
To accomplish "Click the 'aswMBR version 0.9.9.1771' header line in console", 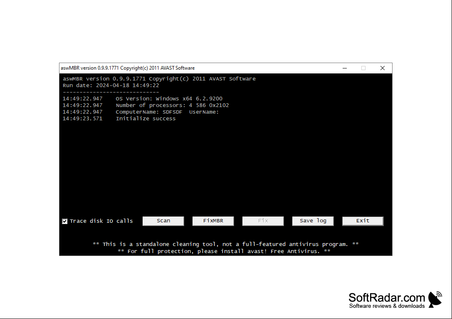I will coord(159,79).
